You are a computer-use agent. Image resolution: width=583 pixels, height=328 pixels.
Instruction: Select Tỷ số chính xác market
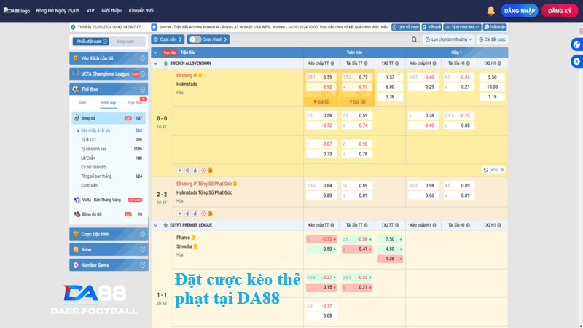pos(95,149)
